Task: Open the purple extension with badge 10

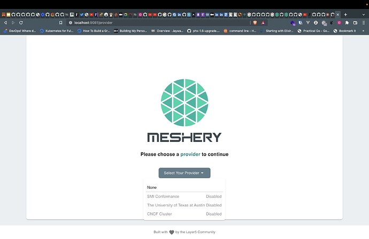Action: click(293, 23)
